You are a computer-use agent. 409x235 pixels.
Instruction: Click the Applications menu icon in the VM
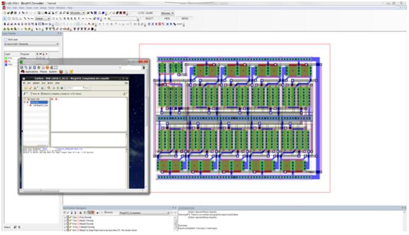(x=23, y=72)
